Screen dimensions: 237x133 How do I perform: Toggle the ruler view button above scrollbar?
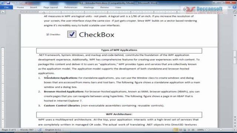point(235,12)
